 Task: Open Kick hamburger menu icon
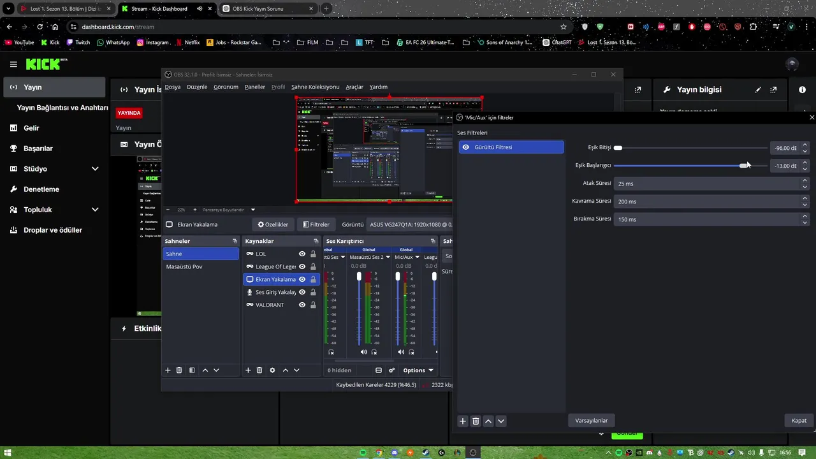tap(13, 64)
